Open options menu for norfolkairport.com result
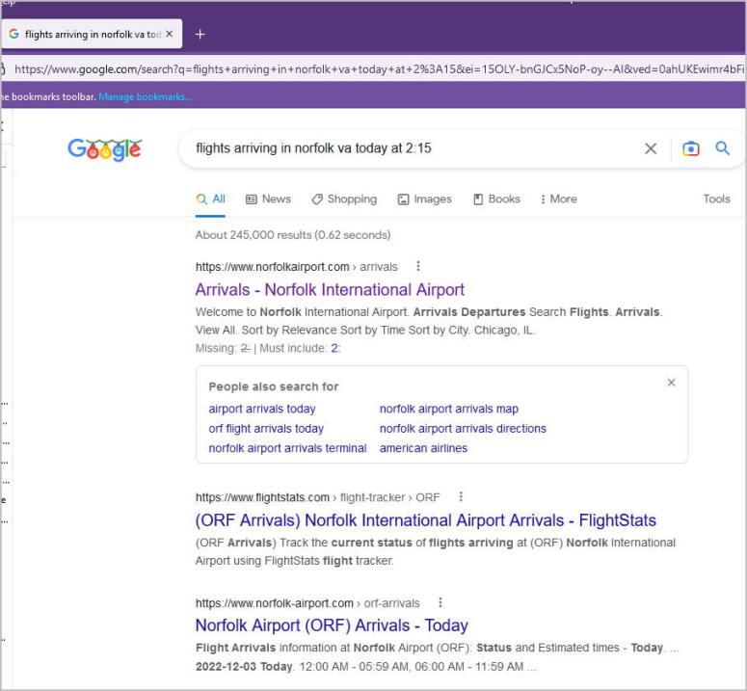The width and height of the screenshot is (747, 691). 417,267
